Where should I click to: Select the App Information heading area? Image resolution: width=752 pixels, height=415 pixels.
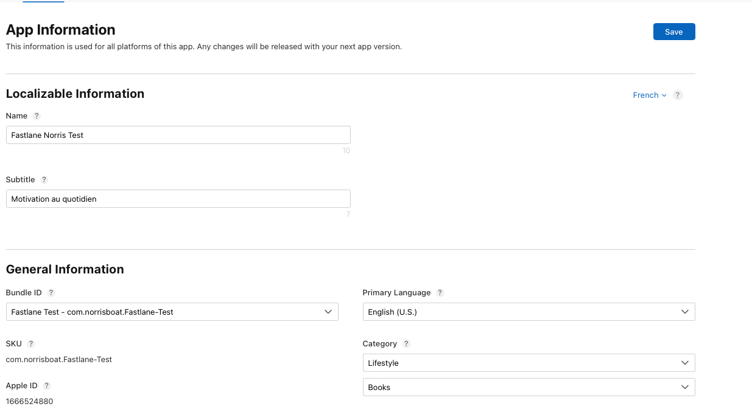tap(60, 29)
